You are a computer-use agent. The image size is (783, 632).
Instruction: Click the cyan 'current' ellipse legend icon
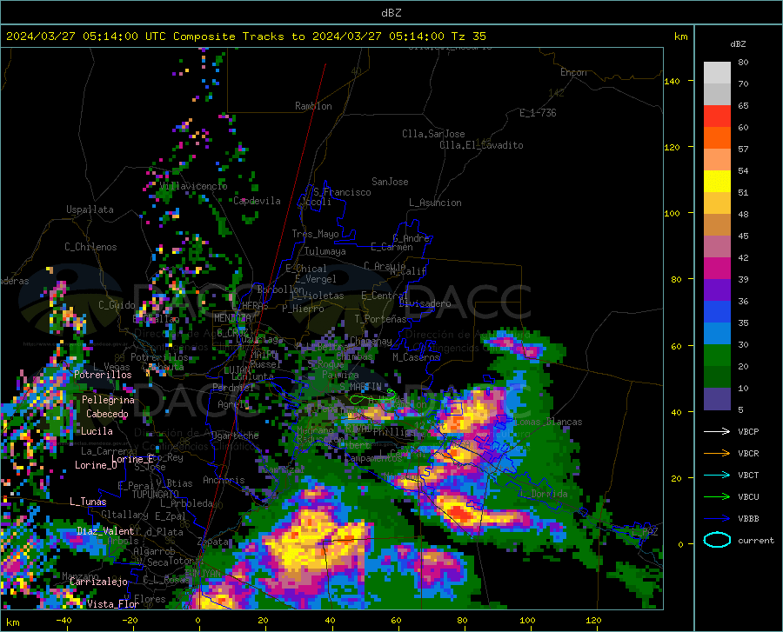tap(717, 540)
